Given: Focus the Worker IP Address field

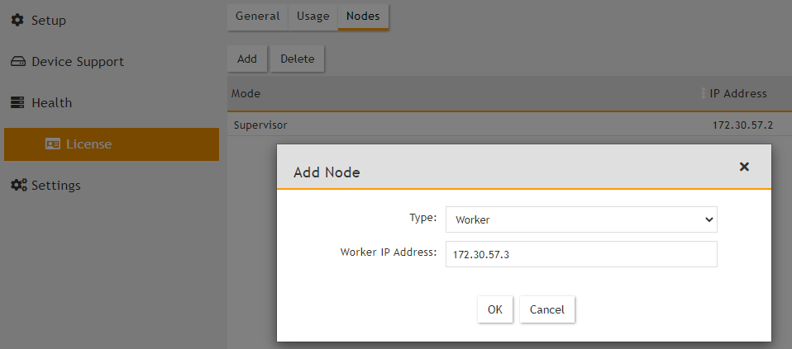Looking at the screenshot, I should [580, 254].
